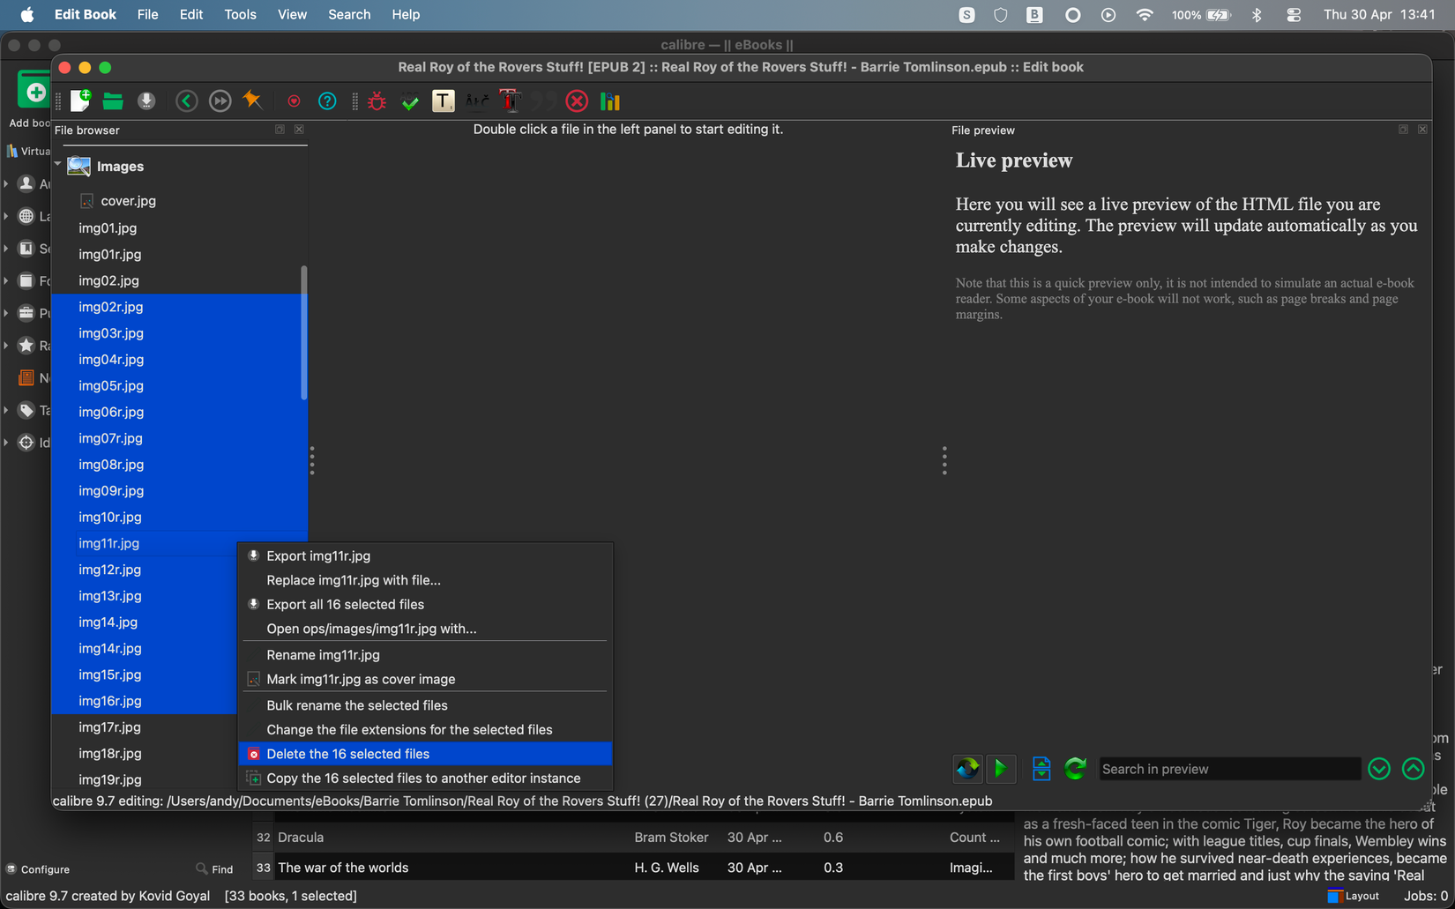The image size is (1455, 909).
Task: Float the File preview panel
Action: click(1403, 130)
